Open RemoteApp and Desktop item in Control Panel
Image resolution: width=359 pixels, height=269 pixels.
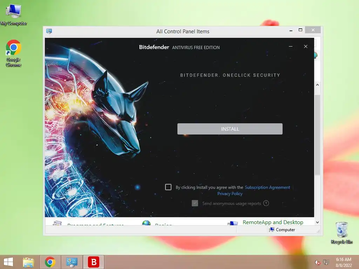(273, 222)
